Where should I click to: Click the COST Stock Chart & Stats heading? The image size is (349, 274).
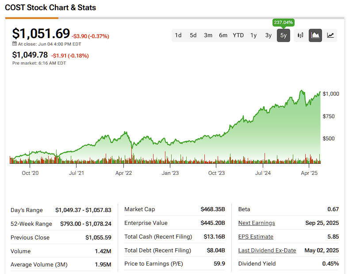[x=50, y=8]
